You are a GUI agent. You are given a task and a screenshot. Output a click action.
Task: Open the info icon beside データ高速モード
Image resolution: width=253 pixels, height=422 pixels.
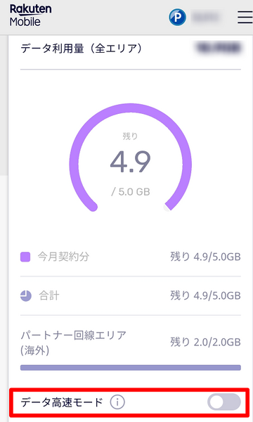117,402
